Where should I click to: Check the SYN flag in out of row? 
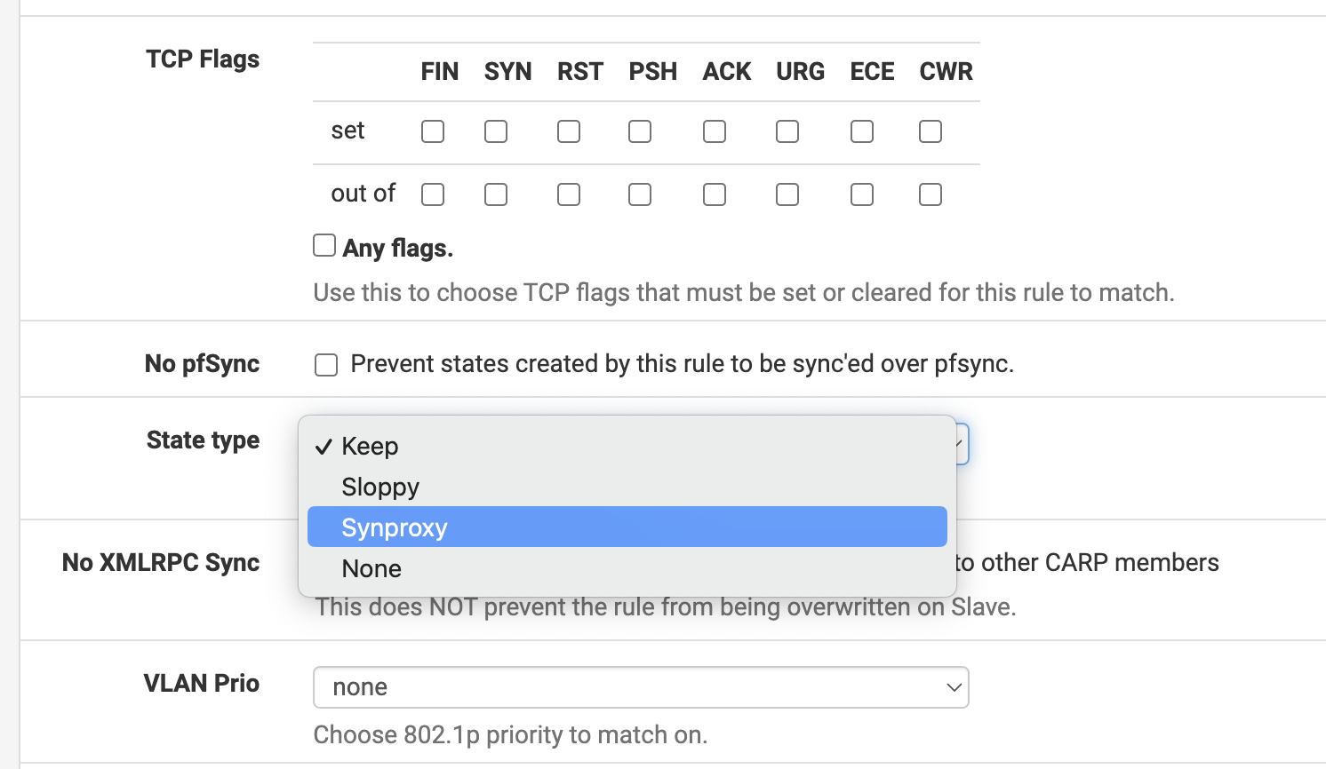(x=496, y=194)
